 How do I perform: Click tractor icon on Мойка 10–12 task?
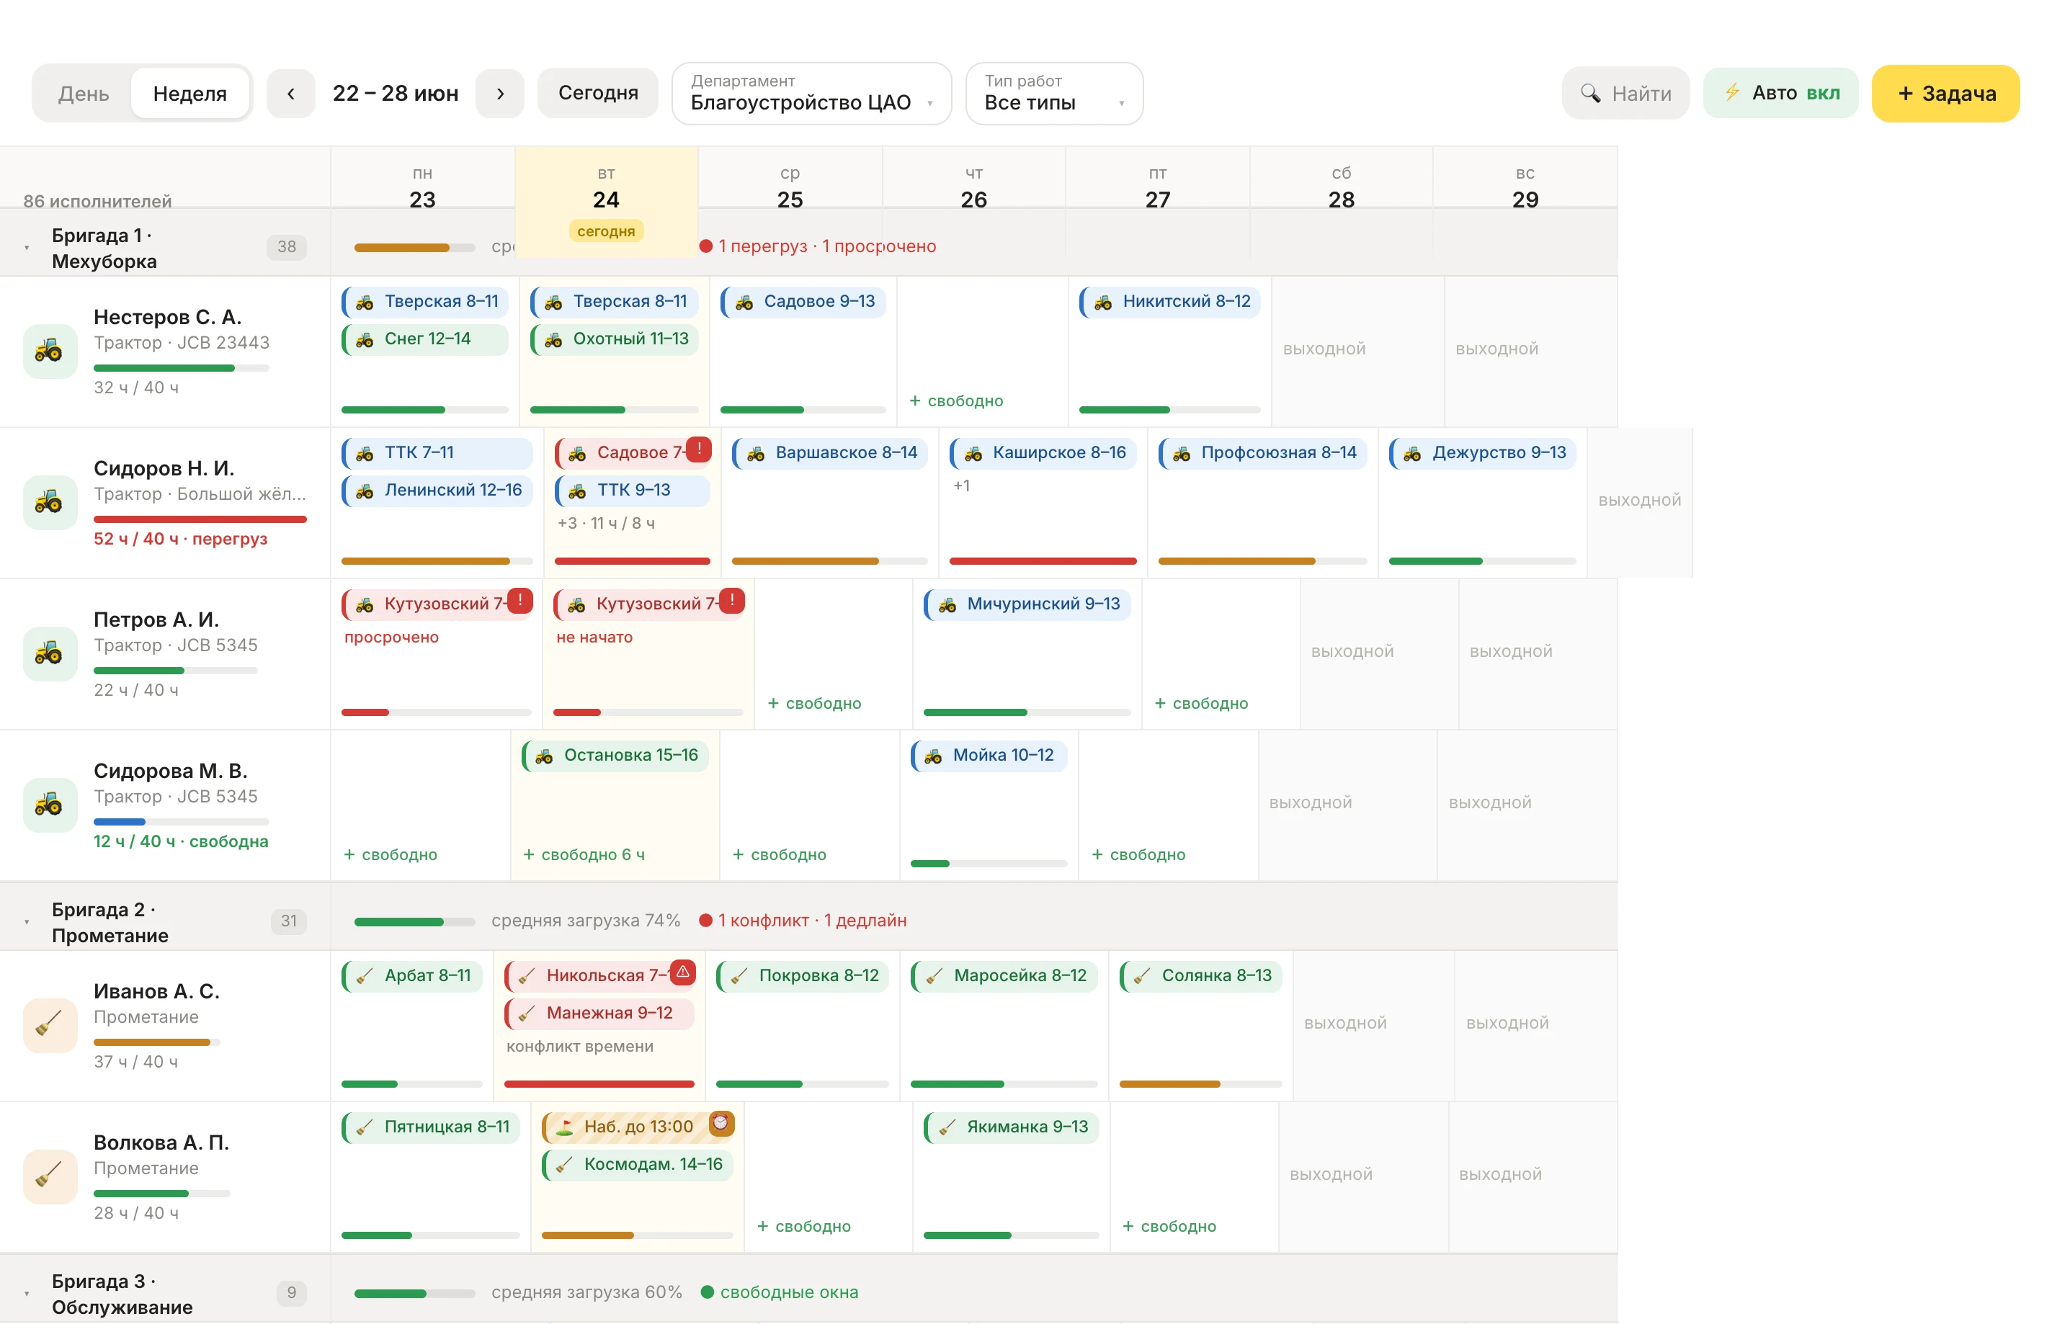[933, 756]
